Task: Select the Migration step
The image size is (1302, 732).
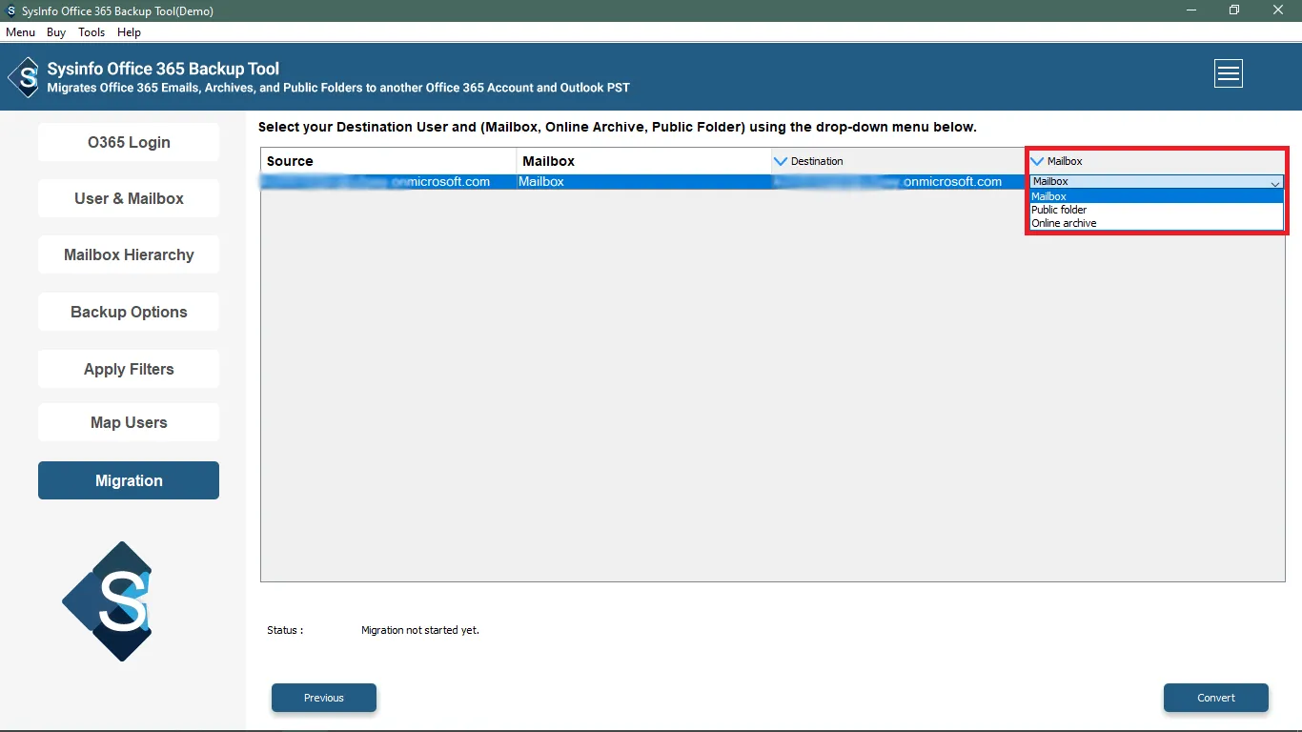Action: (129, 480)
